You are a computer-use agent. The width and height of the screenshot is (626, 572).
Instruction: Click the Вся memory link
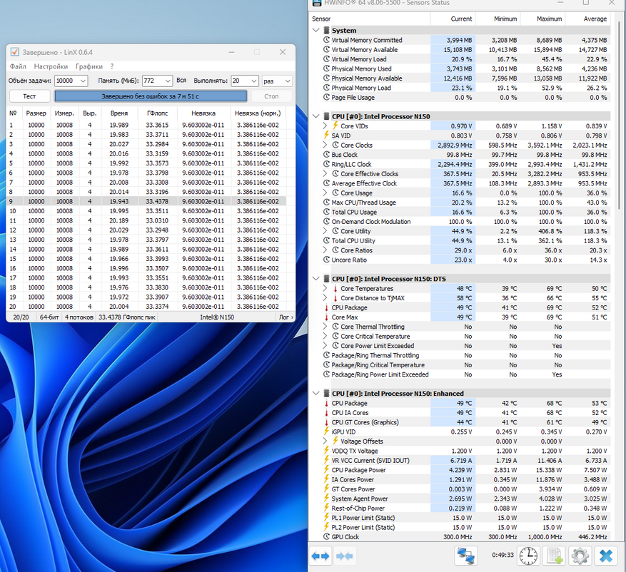[181, 81]
